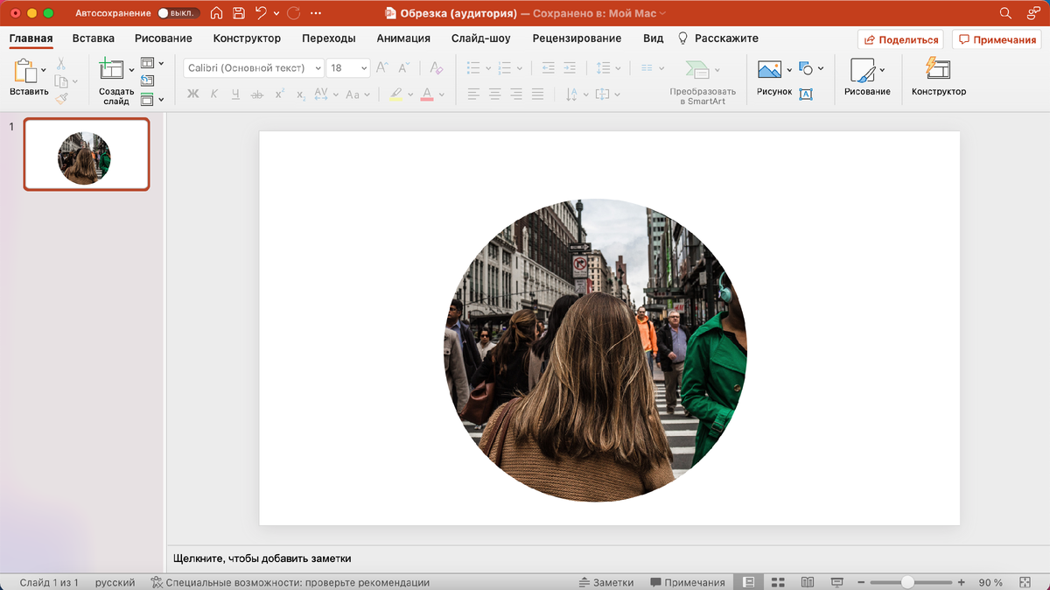Open the Вставка tab
This screenshot has height=590, width=1050.
click(x=94, y=39)
